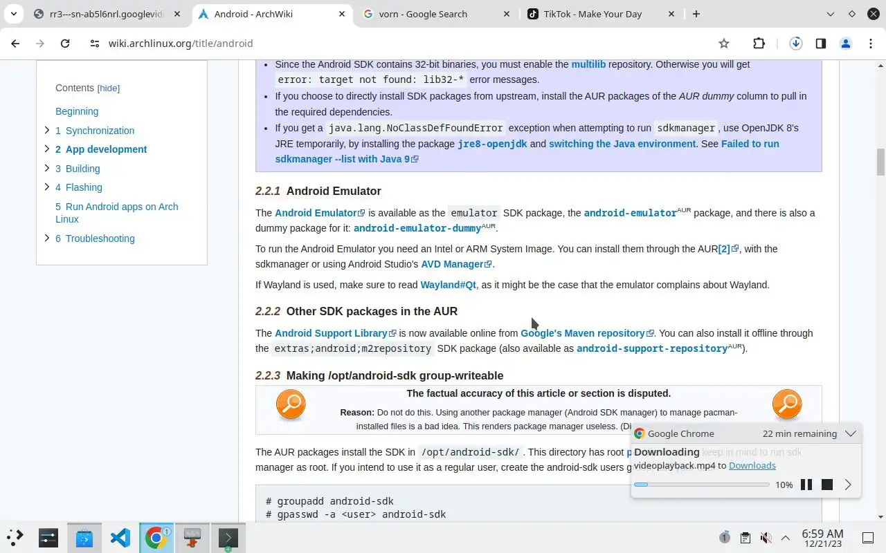Viewport: 886px width, 553px height.
Task: Open the terminal taskbar icon
Action: (228, 537)
